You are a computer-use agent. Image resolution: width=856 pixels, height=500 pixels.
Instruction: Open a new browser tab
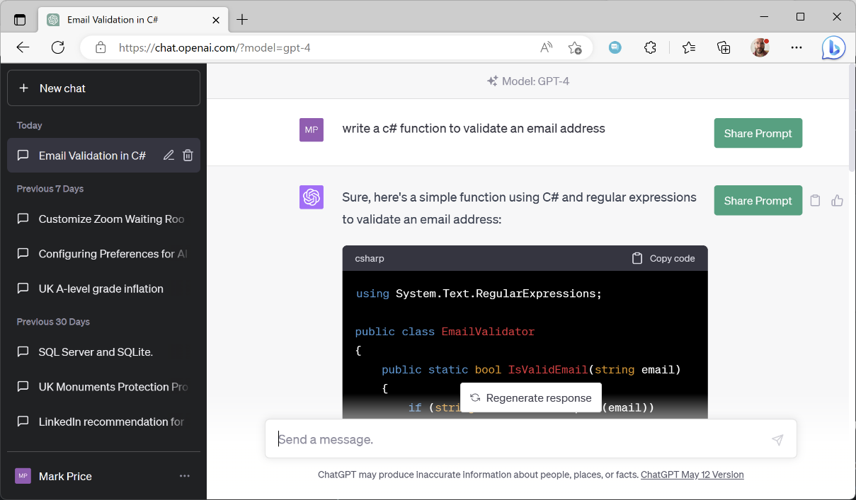[x=242, y=20]
